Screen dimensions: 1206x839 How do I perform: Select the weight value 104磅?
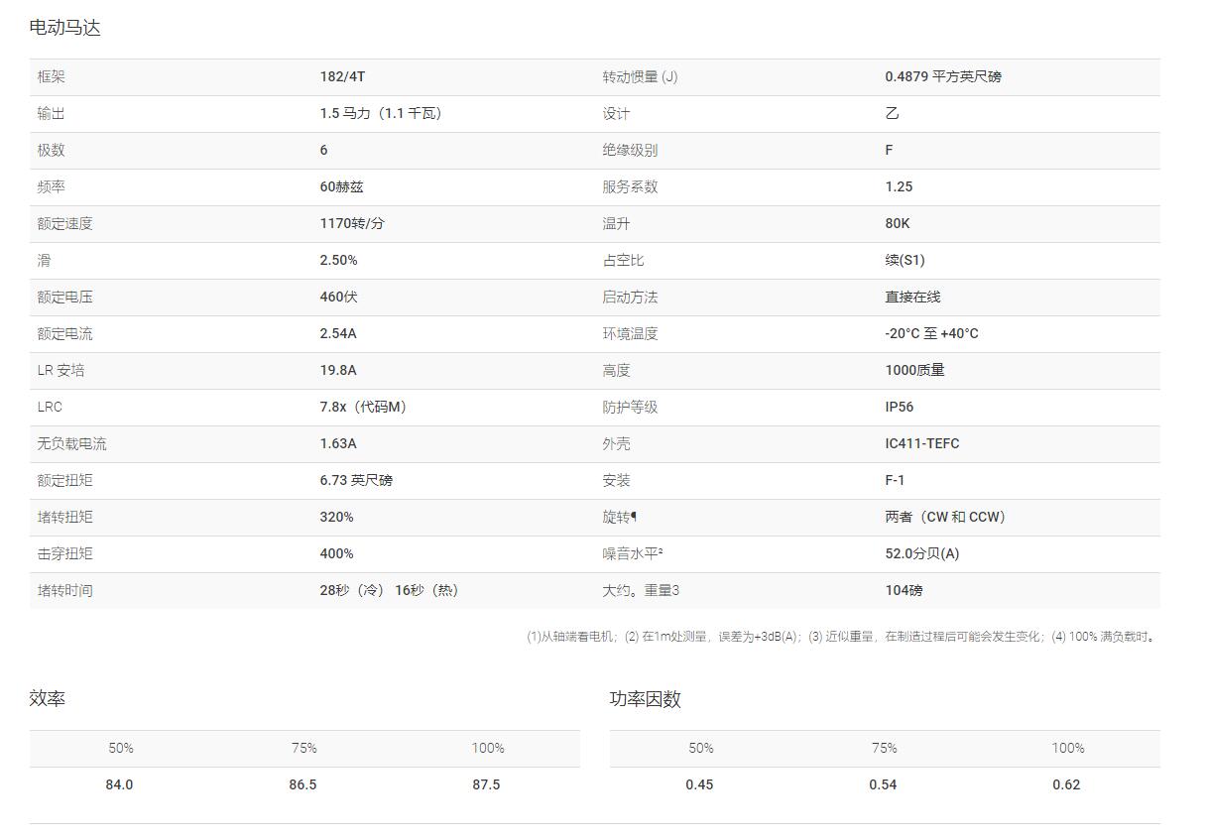point(904,590)
